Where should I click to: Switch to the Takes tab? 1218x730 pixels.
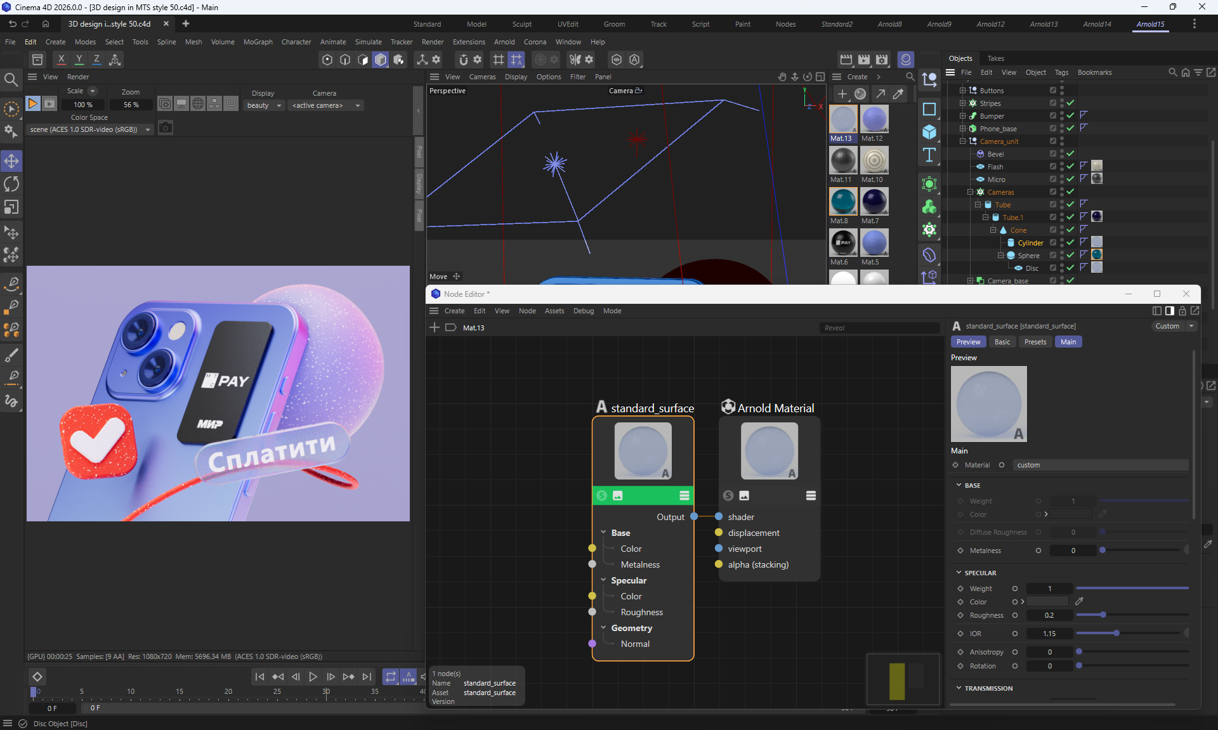click(x=995, y=58)
